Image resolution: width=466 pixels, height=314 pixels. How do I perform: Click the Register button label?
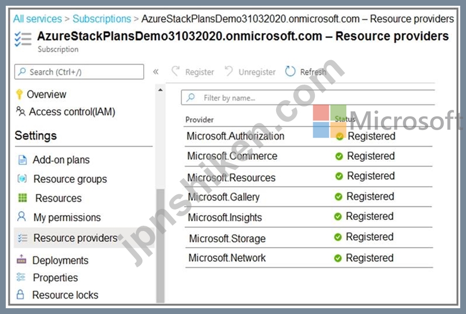[x=199, y=72]
